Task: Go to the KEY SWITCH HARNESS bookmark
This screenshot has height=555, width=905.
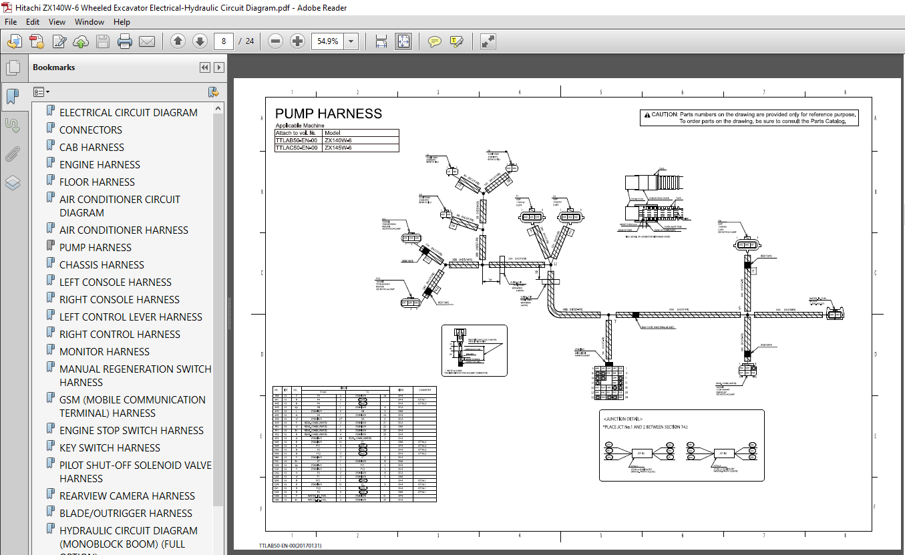Action: 110,448
